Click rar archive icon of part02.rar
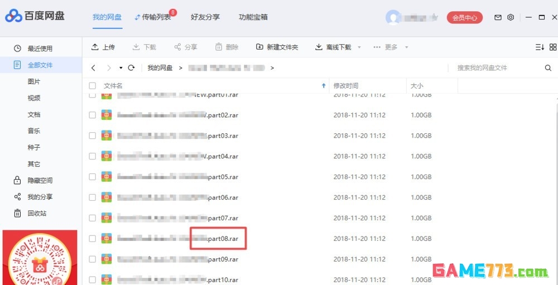Viewport: 558px width, 285px height. (x=107, y=115)
